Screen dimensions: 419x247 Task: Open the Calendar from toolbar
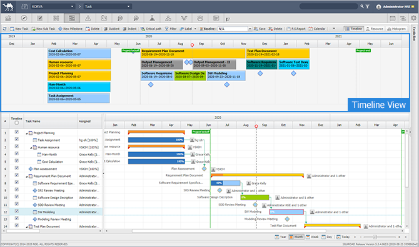click(x=317, y=29)
